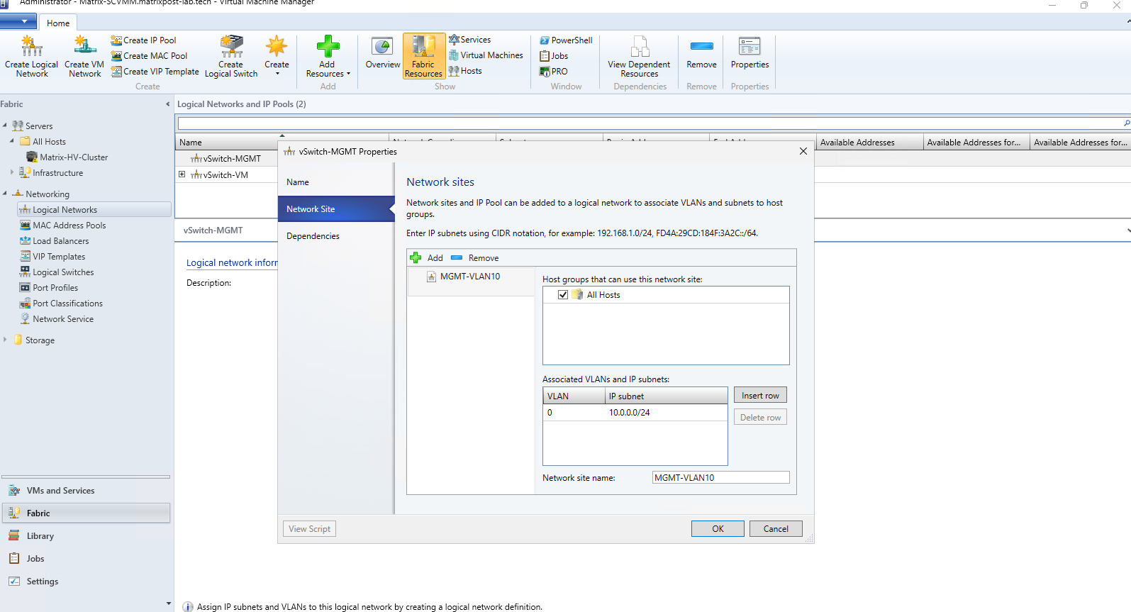Select Logical Networks in Fabric tree

click(x=94, y=210)
